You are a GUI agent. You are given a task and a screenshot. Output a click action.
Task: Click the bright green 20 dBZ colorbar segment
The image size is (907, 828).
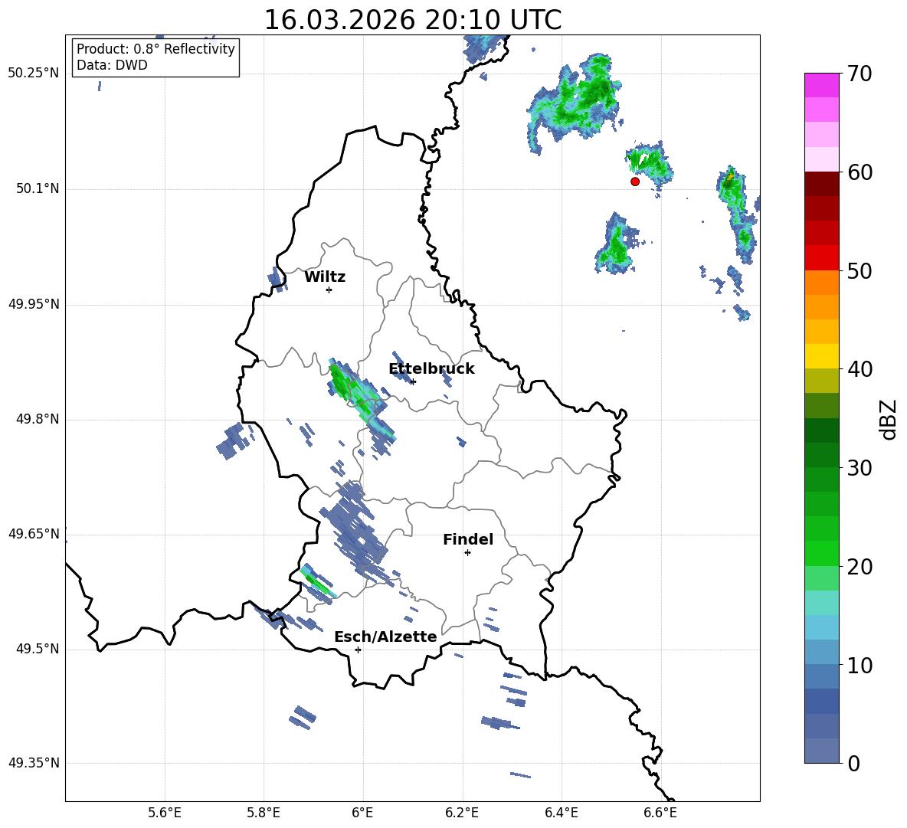(821, 553)
